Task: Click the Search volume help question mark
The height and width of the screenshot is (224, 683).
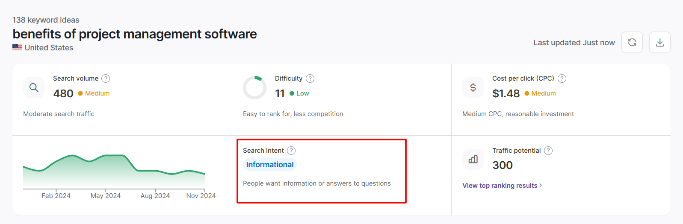Action: 106,79
